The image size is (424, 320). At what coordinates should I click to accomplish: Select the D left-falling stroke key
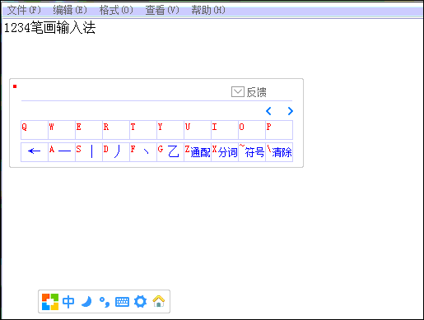(116, 152)
